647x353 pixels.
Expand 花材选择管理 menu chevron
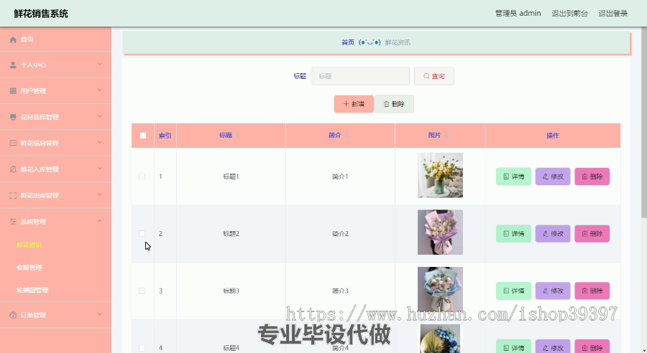(99, 116)
